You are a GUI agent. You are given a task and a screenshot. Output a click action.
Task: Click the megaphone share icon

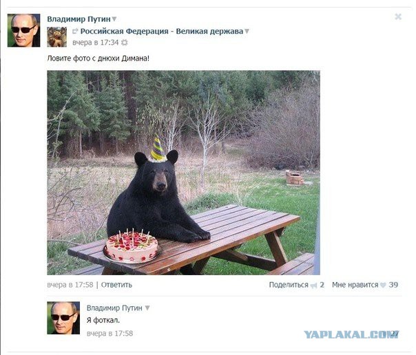pyautogui.click(x=314, y=286)
